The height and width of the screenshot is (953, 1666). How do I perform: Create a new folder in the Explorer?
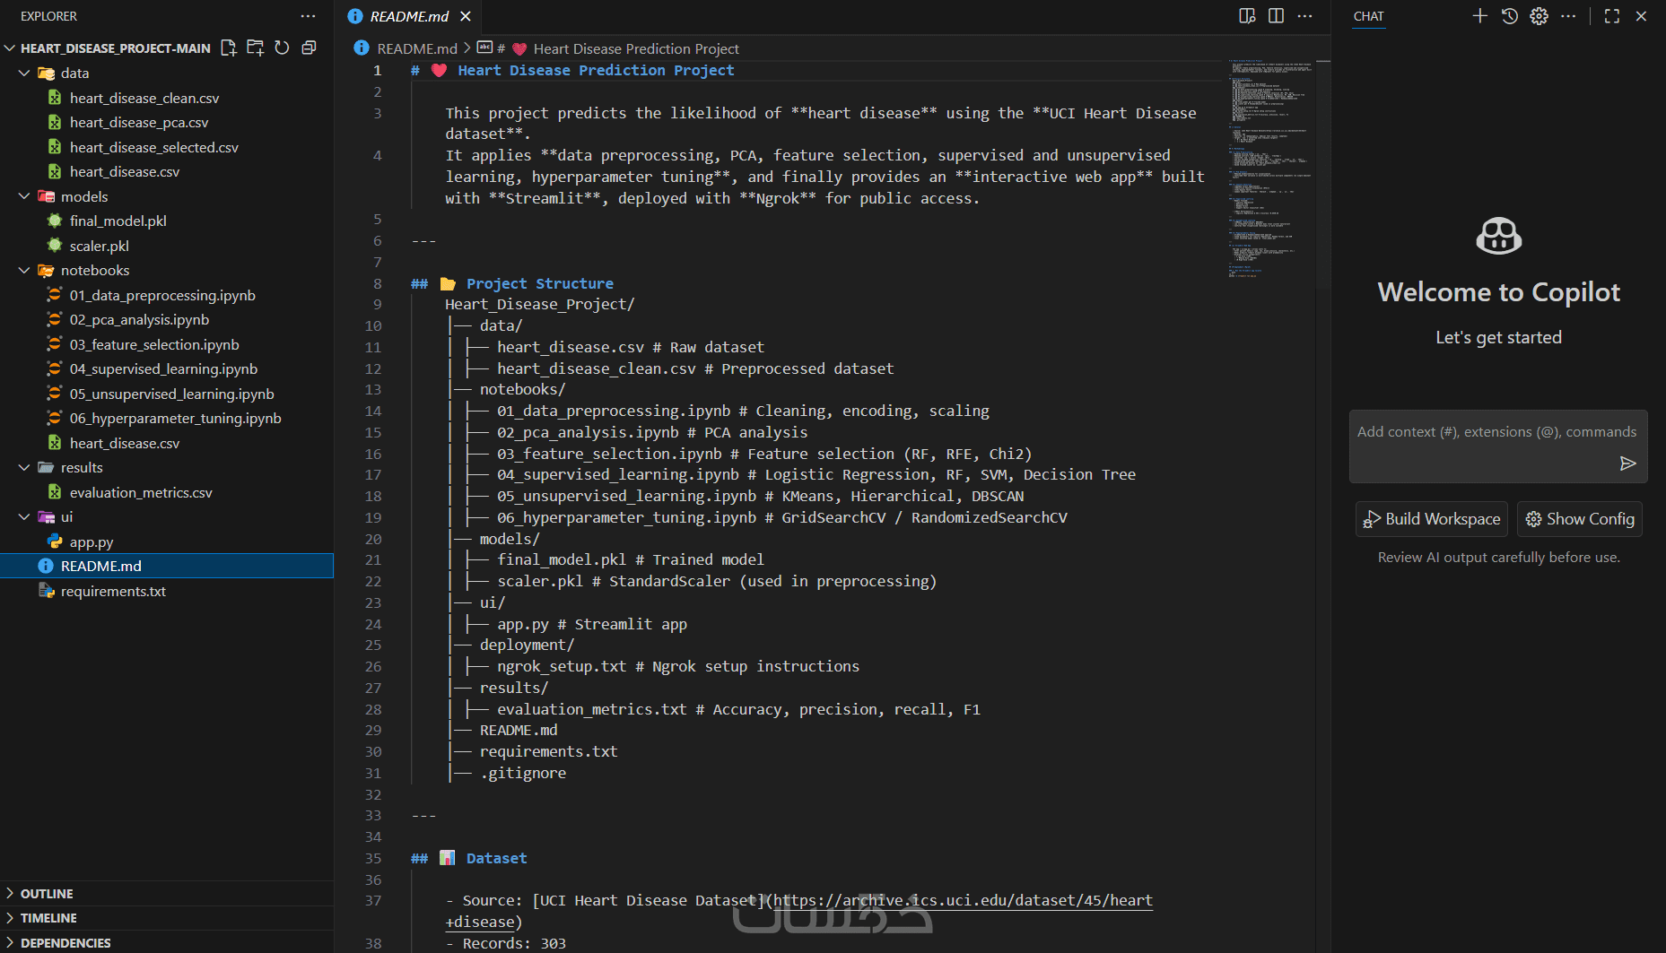point(256,48)
